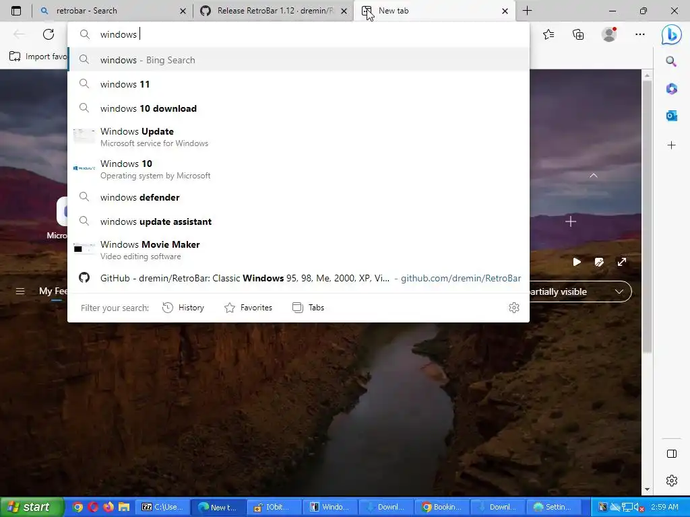Add a quick link with plus icon

(570, 221)
